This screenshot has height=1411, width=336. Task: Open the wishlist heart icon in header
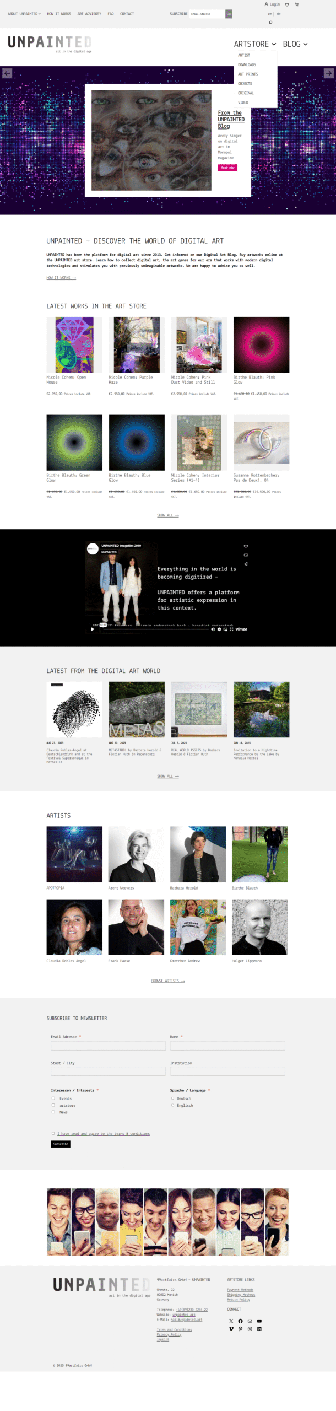286,4
